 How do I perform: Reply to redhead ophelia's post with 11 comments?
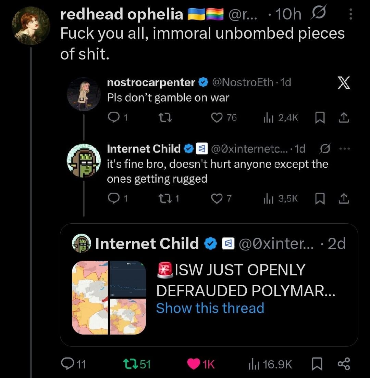tap(67, 364)
